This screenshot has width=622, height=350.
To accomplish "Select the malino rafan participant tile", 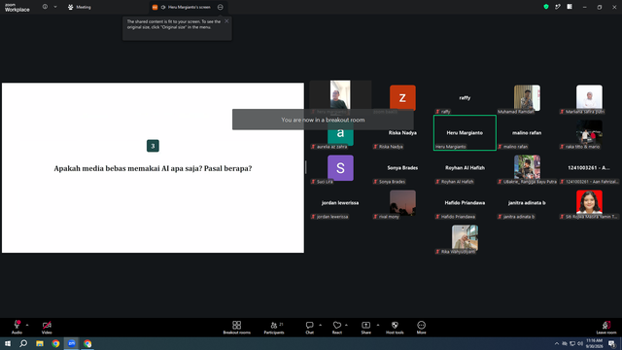I will pyautogui.click(x=527, y=132).
